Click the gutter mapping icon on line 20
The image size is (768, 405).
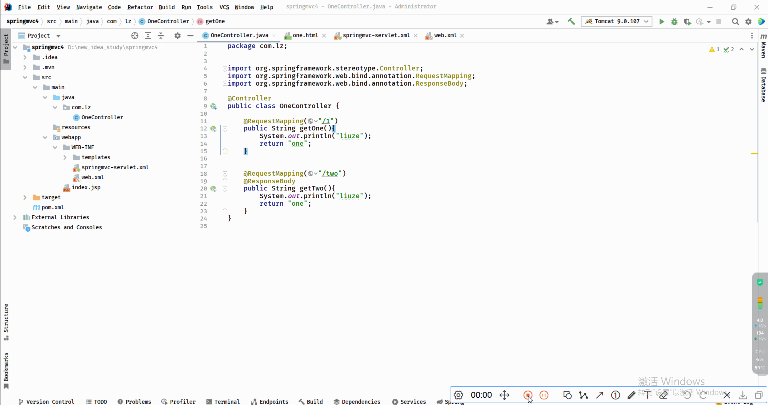click(214, 189)
